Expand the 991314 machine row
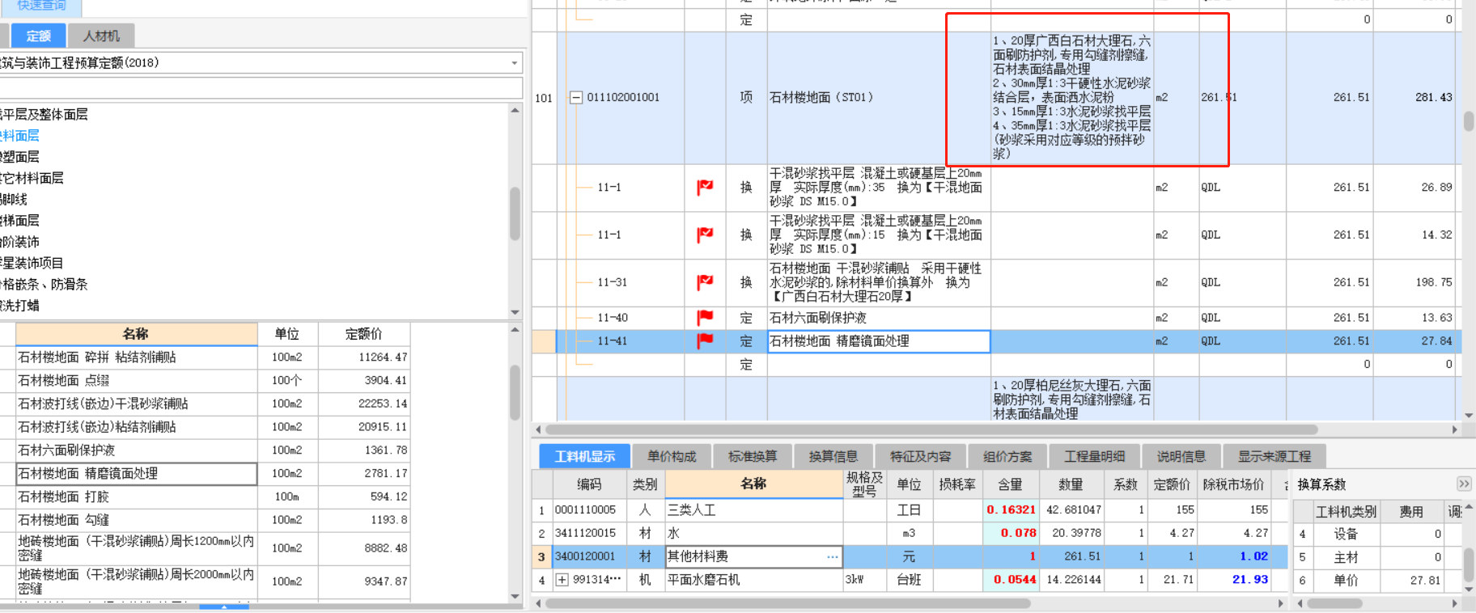The height and width of the screenshot is (613, 1476). (562, 580)
